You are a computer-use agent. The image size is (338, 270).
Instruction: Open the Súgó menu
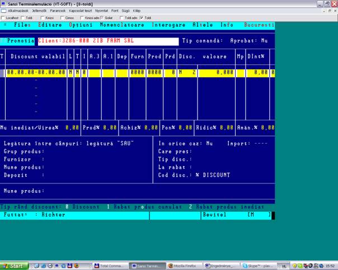tap(125, 11)
